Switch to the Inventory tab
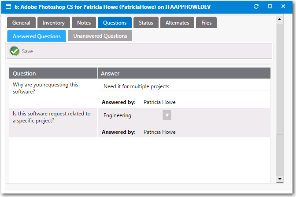This screenshot has height=197, width=296. click(53, 23)
